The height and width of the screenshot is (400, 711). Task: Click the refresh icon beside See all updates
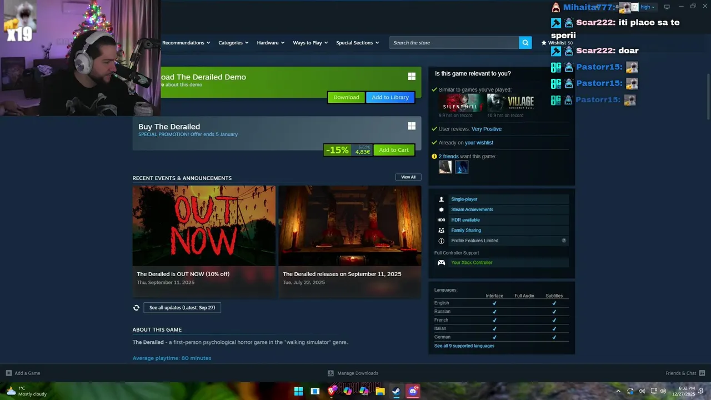tap(136, 308)
